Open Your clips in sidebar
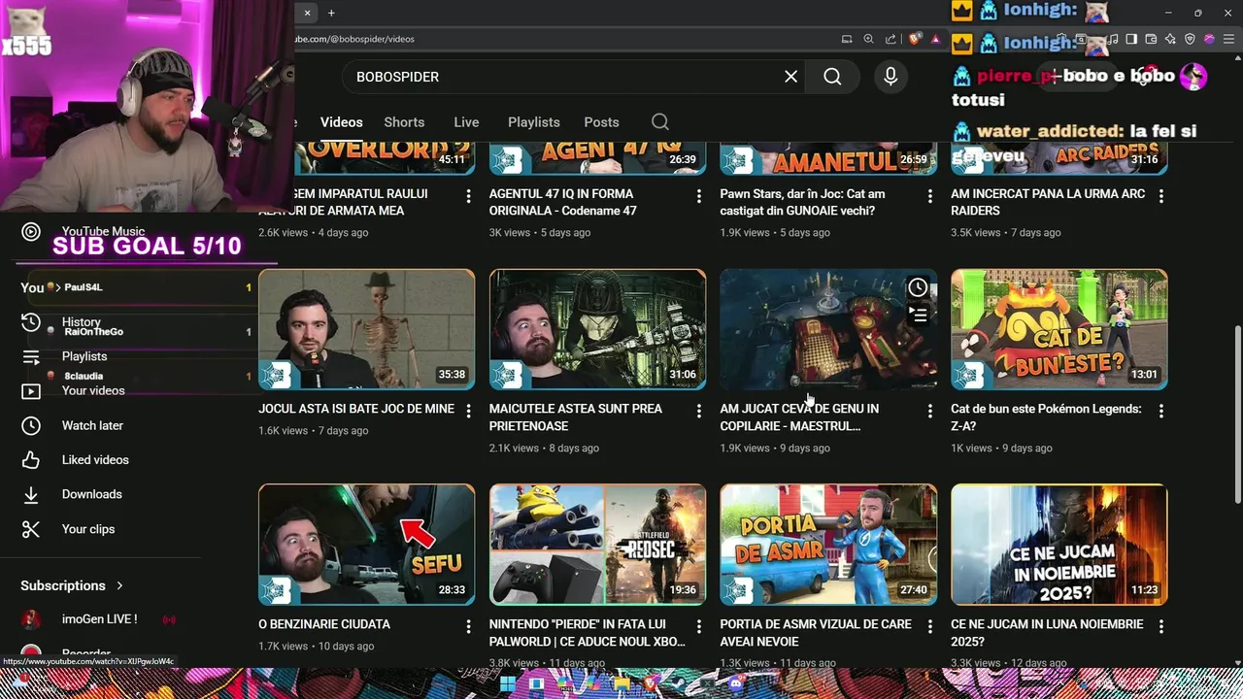The height and width of the screenshot is (699, 1243). [88, 529]
